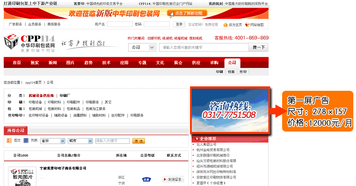Click the 发送留言 send message button
The height and width of the screenshot is (186, 356).
coord(173,179)
